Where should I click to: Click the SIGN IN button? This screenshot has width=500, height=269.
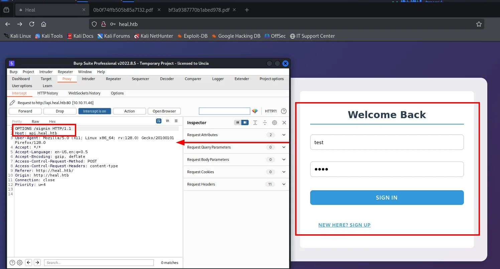tap(387, 198)
